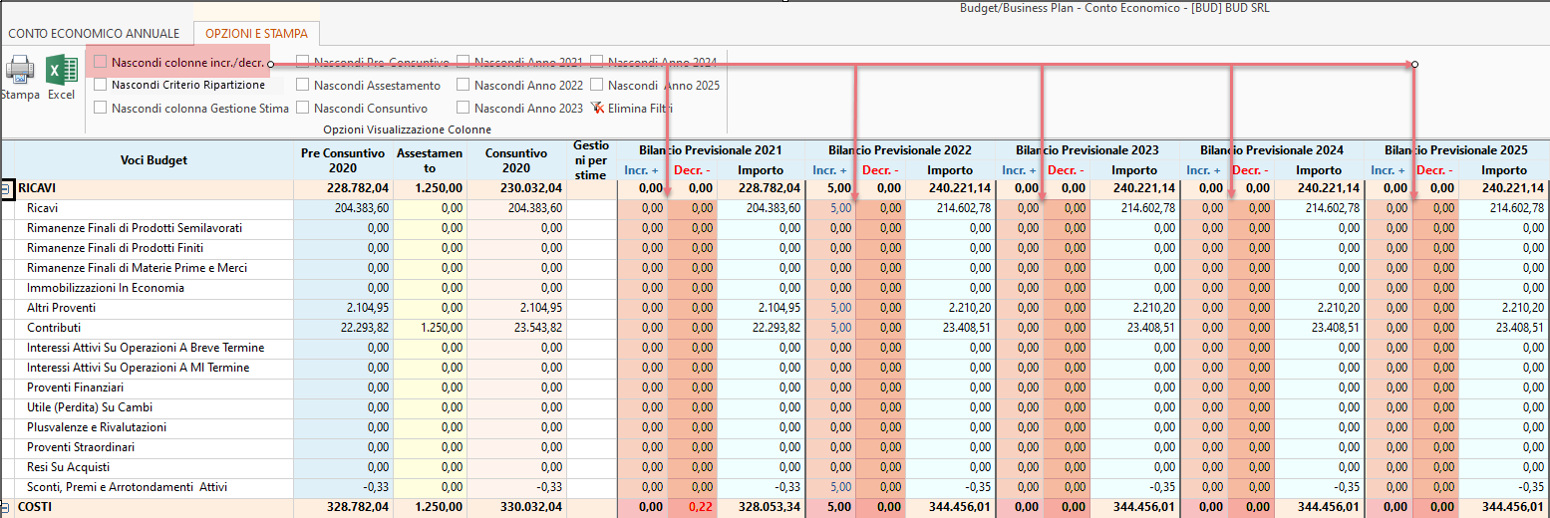The image size is (1550, 518).
Task: Select the 'Proventi Straordinari' row
Action: (81, 447)
